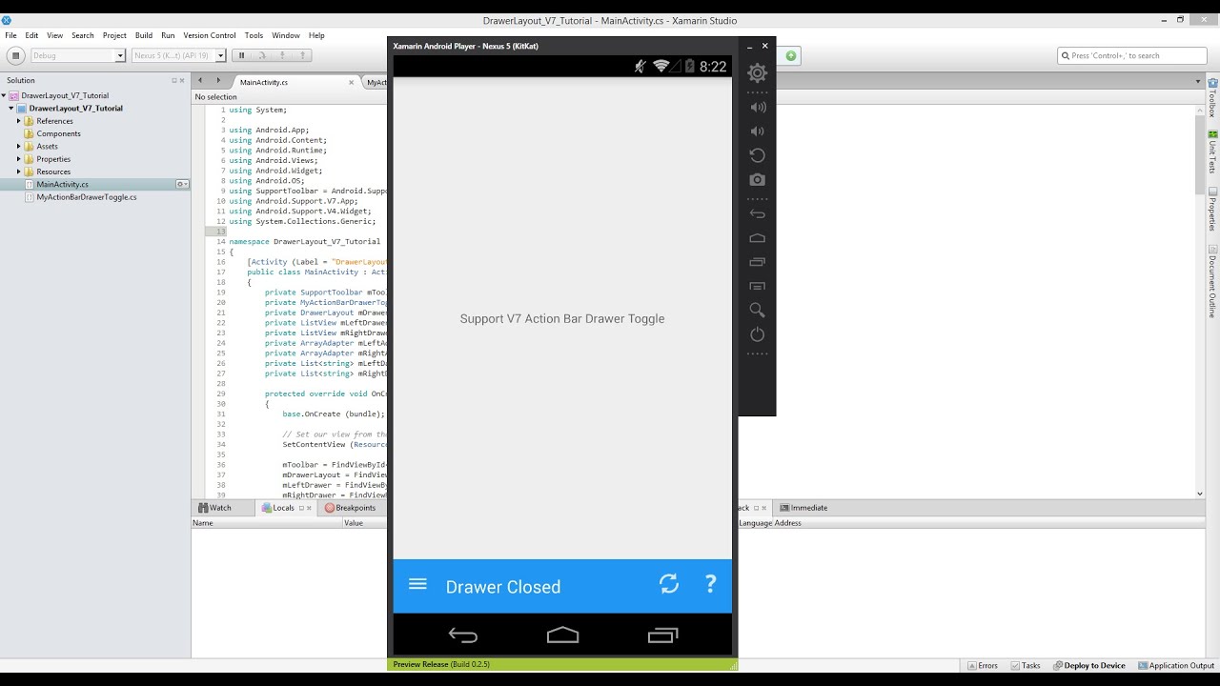Select the Components folder
Image resolution: width=1220 pixels, height=686 pixels.
[58, 133]
